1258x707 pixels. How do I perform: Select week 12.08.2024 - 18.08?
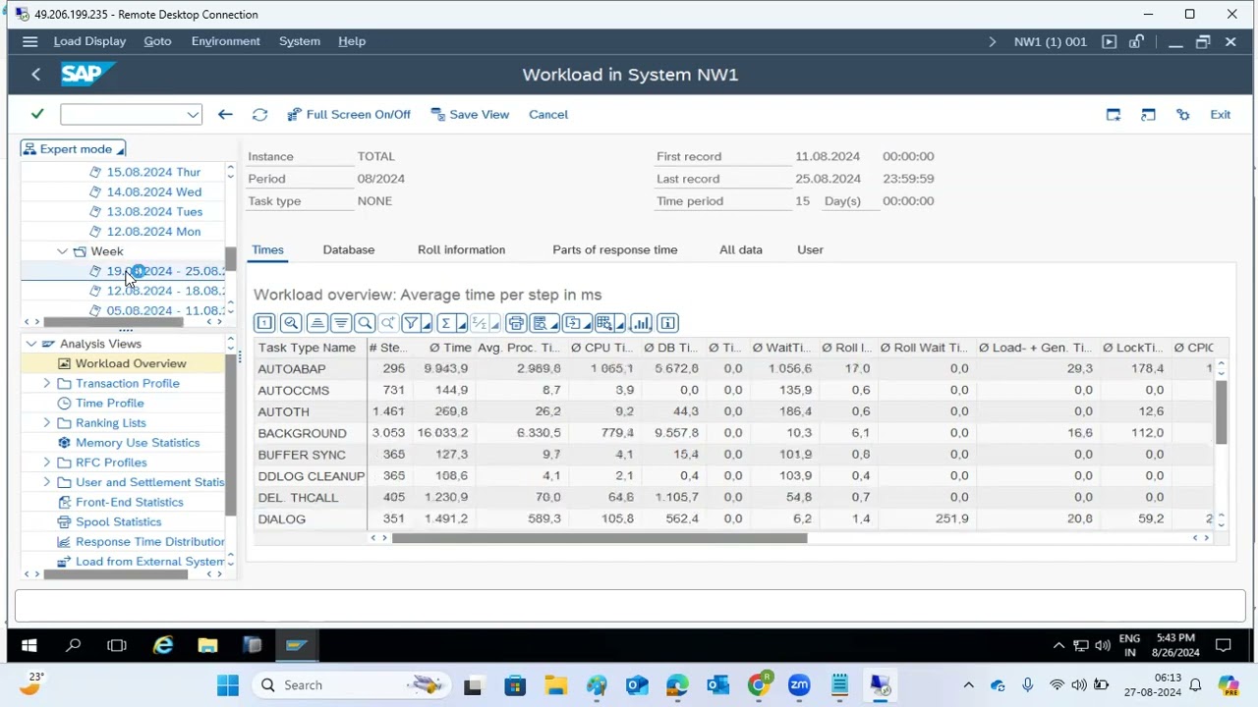[165, 291]
